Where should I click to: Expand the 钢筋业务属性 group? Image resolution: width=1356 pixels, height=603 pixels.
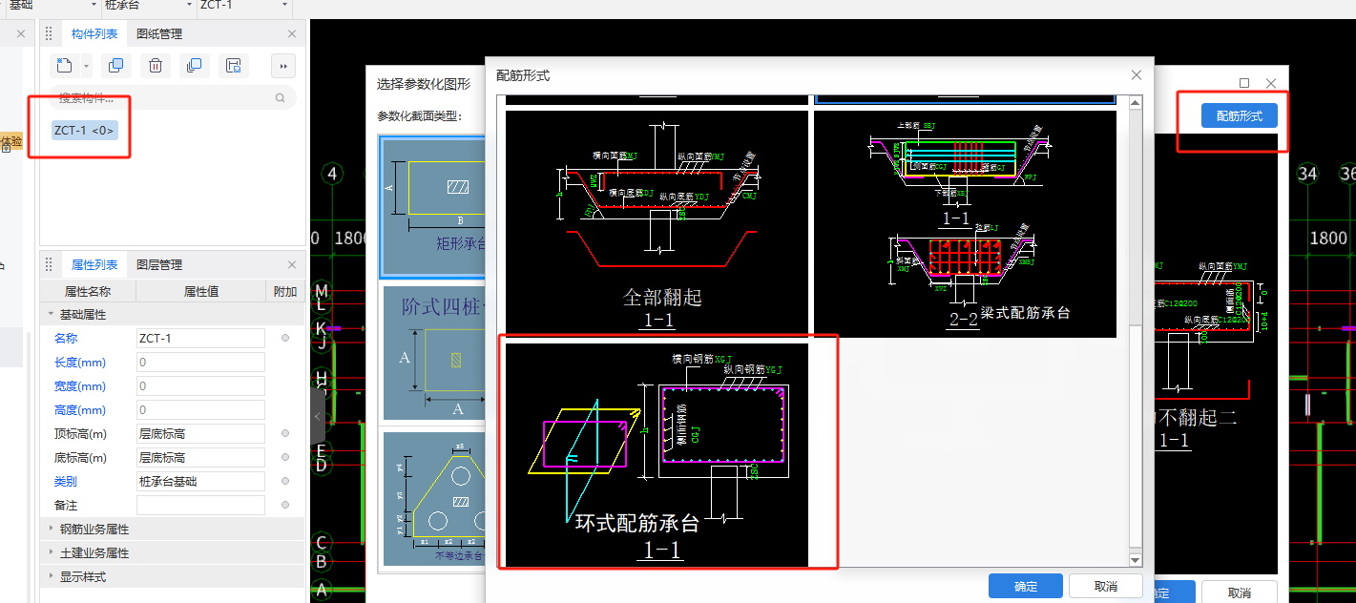pyautogui.click(x=51, y=529)
